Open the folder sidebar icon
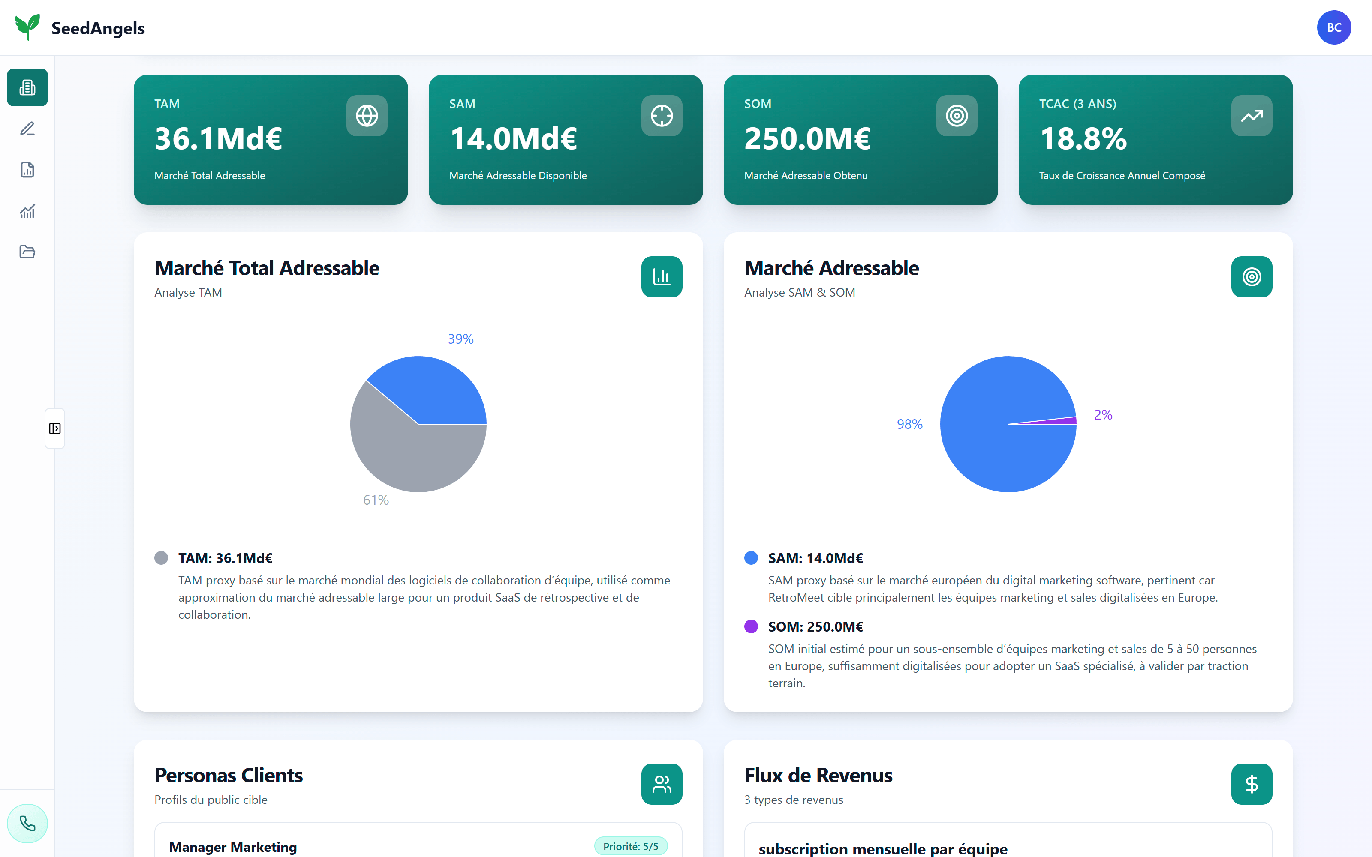The image size is (1372, 857). point(27,252)
